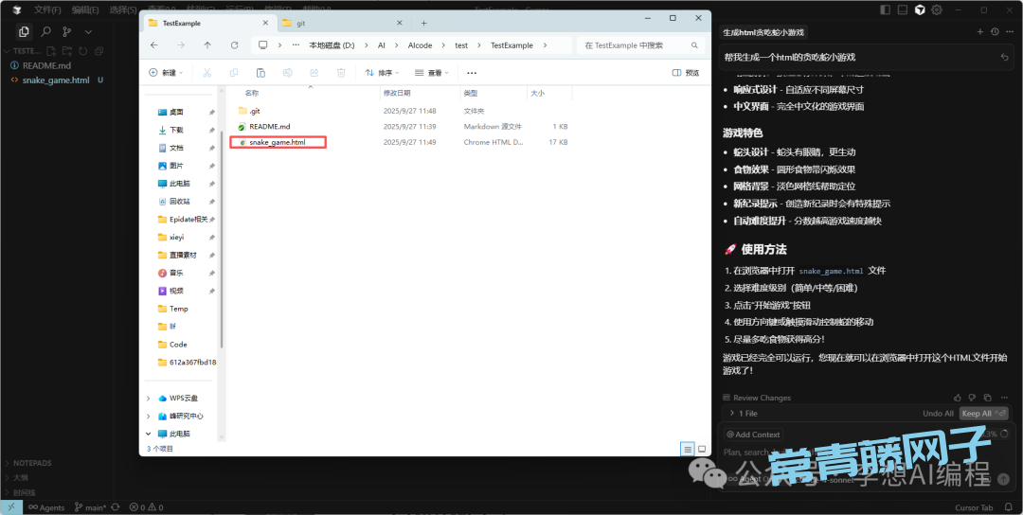This screenshot has width=1023, height=515.
Task: Start a new chat with plus icon
Action: [x=980, y=31]
